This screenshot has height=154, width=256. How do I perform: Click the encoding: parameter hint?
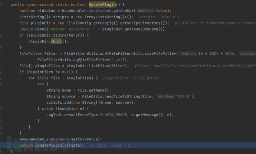coord(166,96)
